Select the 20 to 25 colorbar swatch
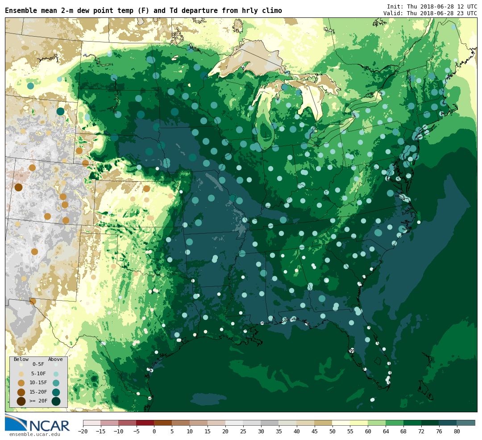Screen dimensions: 482x440 (235, 423)
